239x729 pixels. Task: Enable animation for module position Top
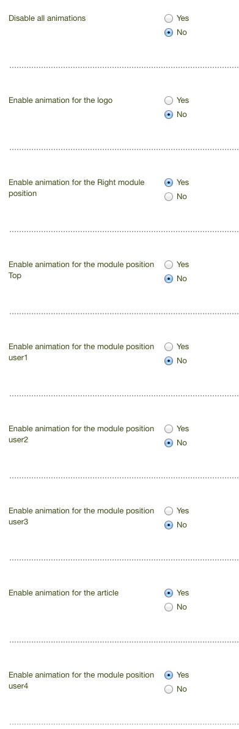[169, 265]
